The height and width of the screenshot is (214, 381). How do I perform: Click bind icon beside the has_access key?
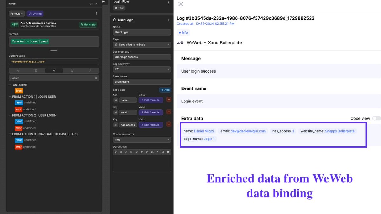pyautogui.click(x=116, y=125)
